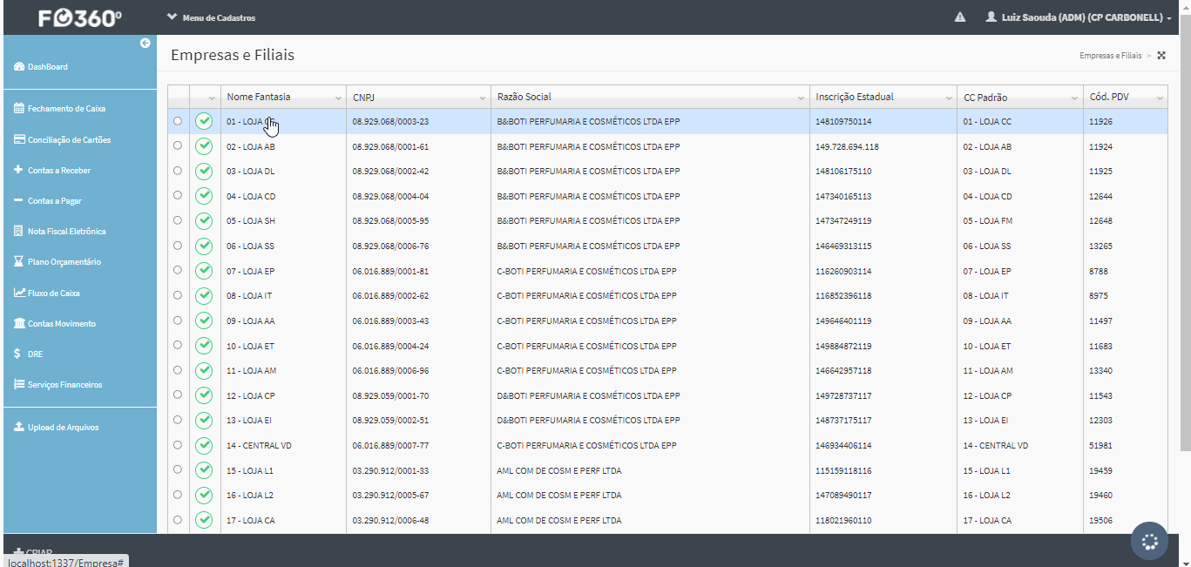Screen dimensions: 1191x567
Task: Click green check icon for 16 - LOJA L2
Action: click(x=204, y=495)
